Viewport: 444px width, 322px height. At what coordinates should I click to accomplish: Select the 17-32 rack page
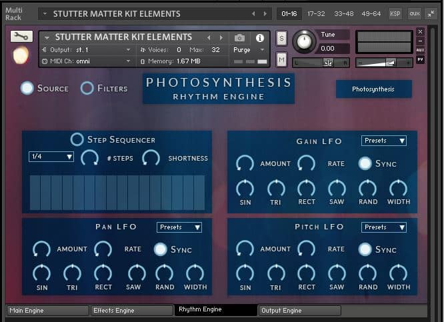click(316, 13)
